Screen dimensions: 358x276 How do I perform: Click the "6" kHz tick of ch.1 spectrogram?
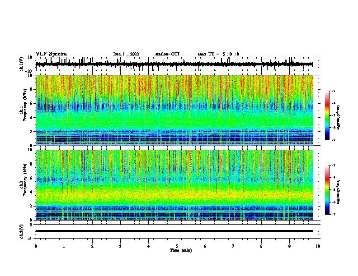pos(31,103)
